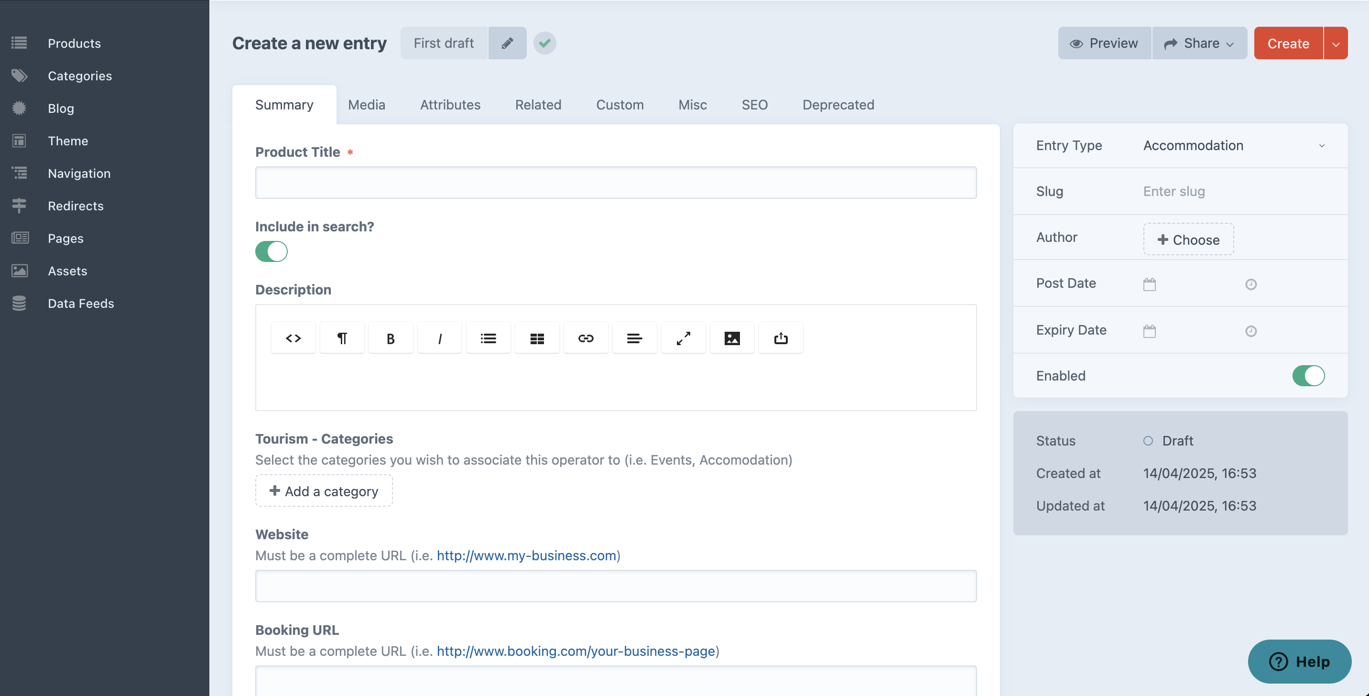Insert a link in Description editor

pyautogui.click(x=586, y=338)
